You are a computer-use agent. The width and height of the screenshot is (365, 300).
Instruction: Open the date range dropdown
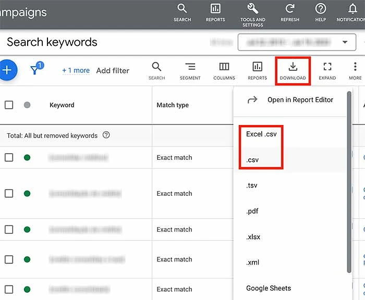click(x=297, y=42)
